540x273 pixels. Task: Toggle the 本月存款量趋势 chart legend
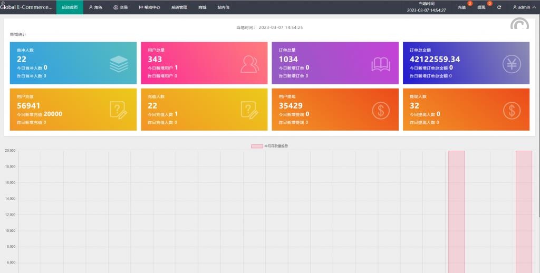269,146
